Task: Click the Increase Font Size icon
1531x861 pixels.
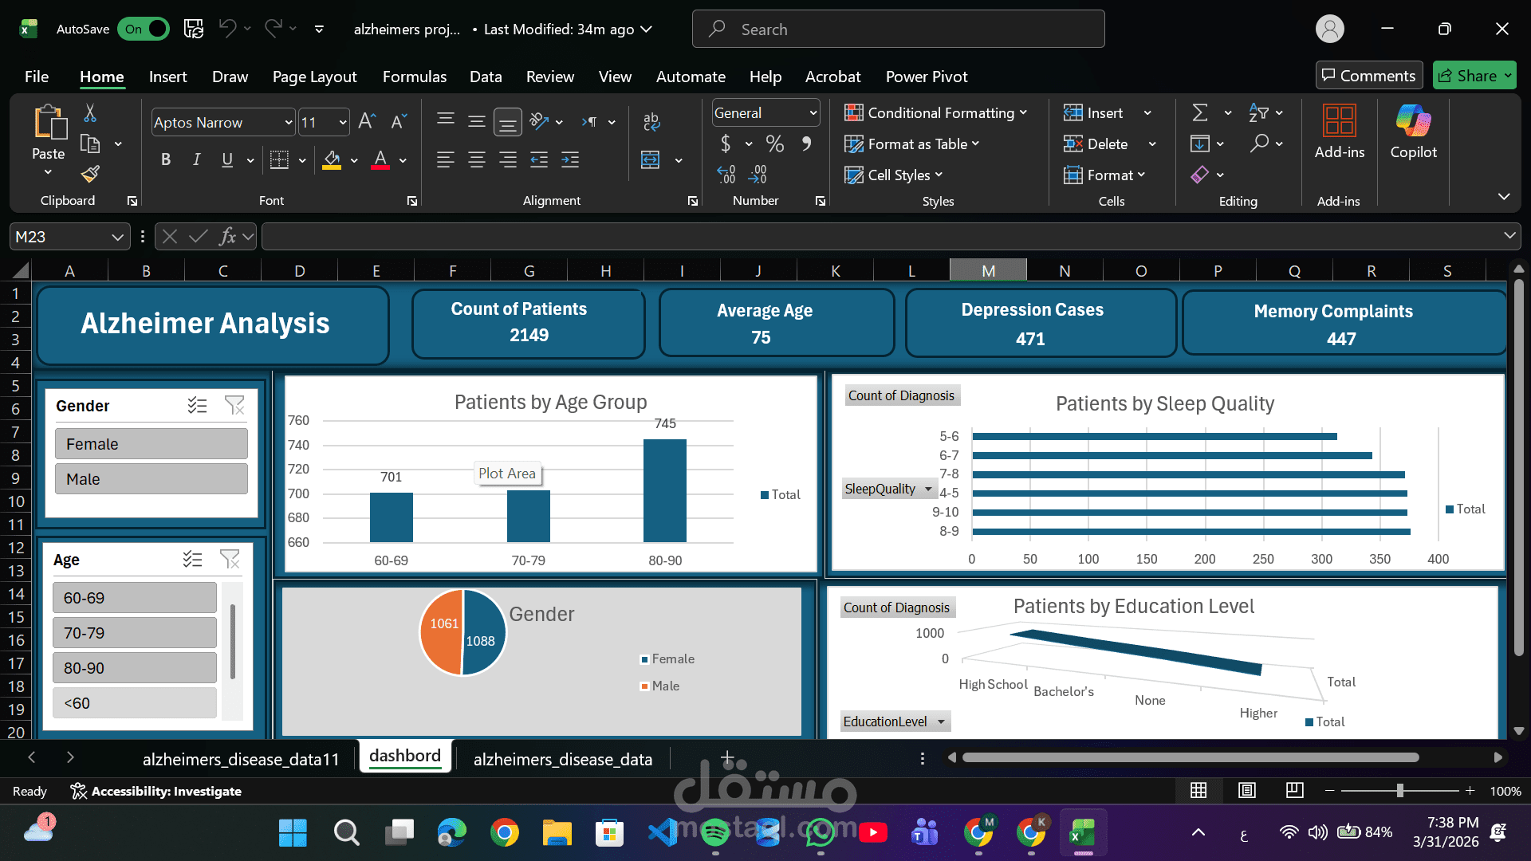Action: [x=367, y=121]
